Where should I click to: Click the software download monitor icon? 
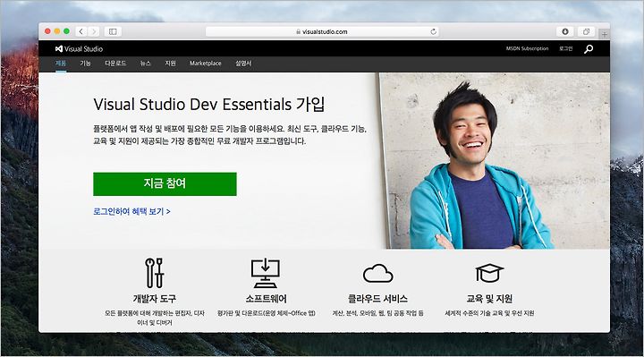click(x=266, y=273)
